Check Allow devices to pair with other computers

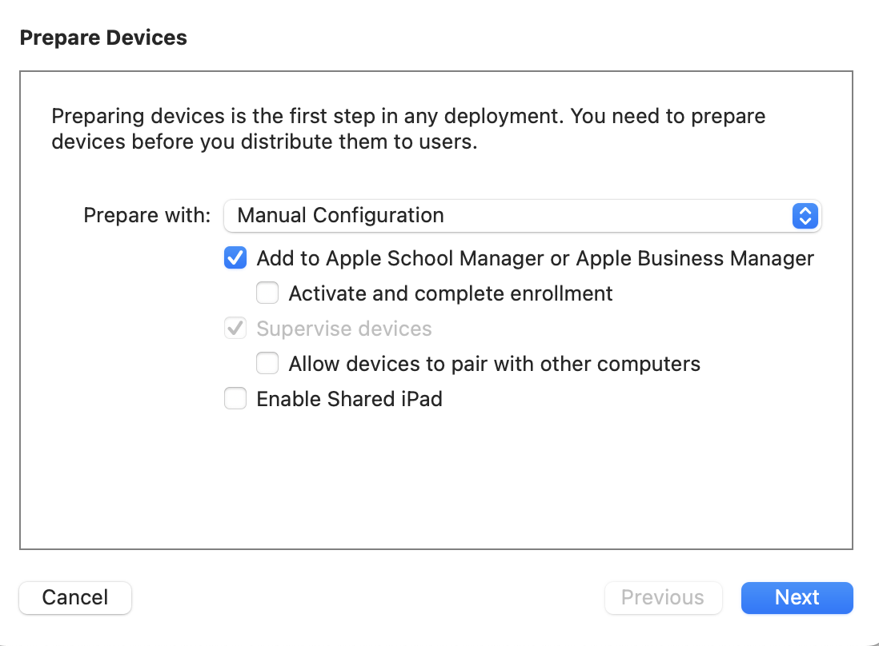[x=267, y=363]
